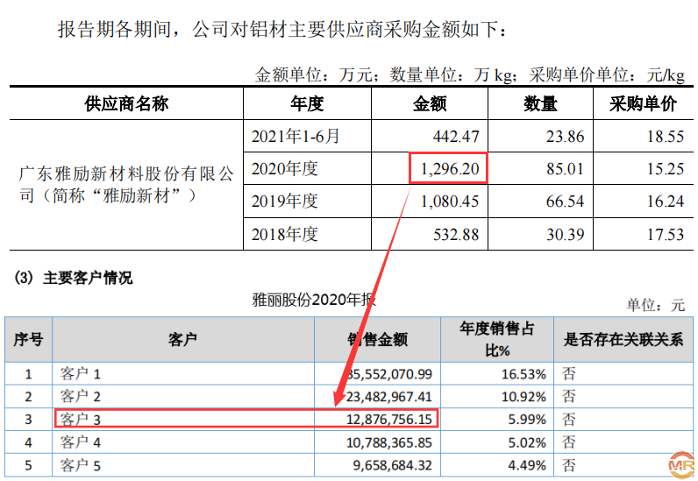This screenshot has width=698, height=481.
Task: Click the quantity 23.86
Action: [565, 136]
